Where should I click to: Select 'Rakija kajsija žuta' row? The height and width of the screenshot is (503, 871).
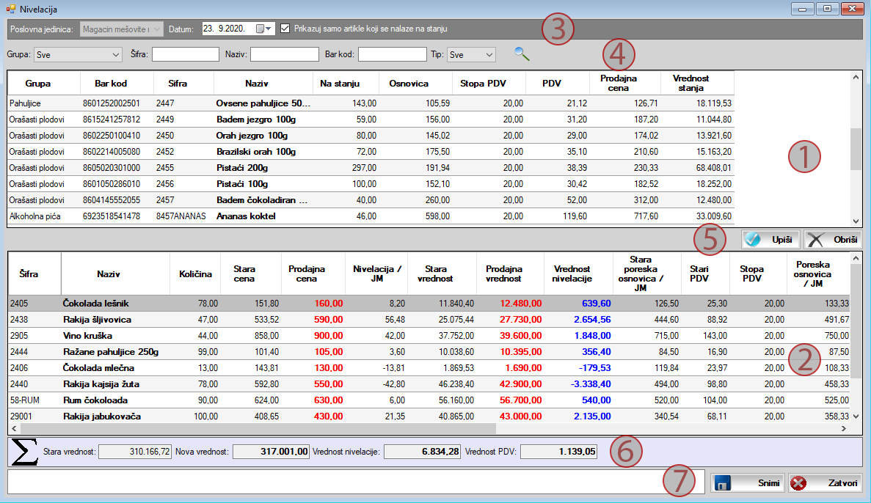tap(429, 383)
